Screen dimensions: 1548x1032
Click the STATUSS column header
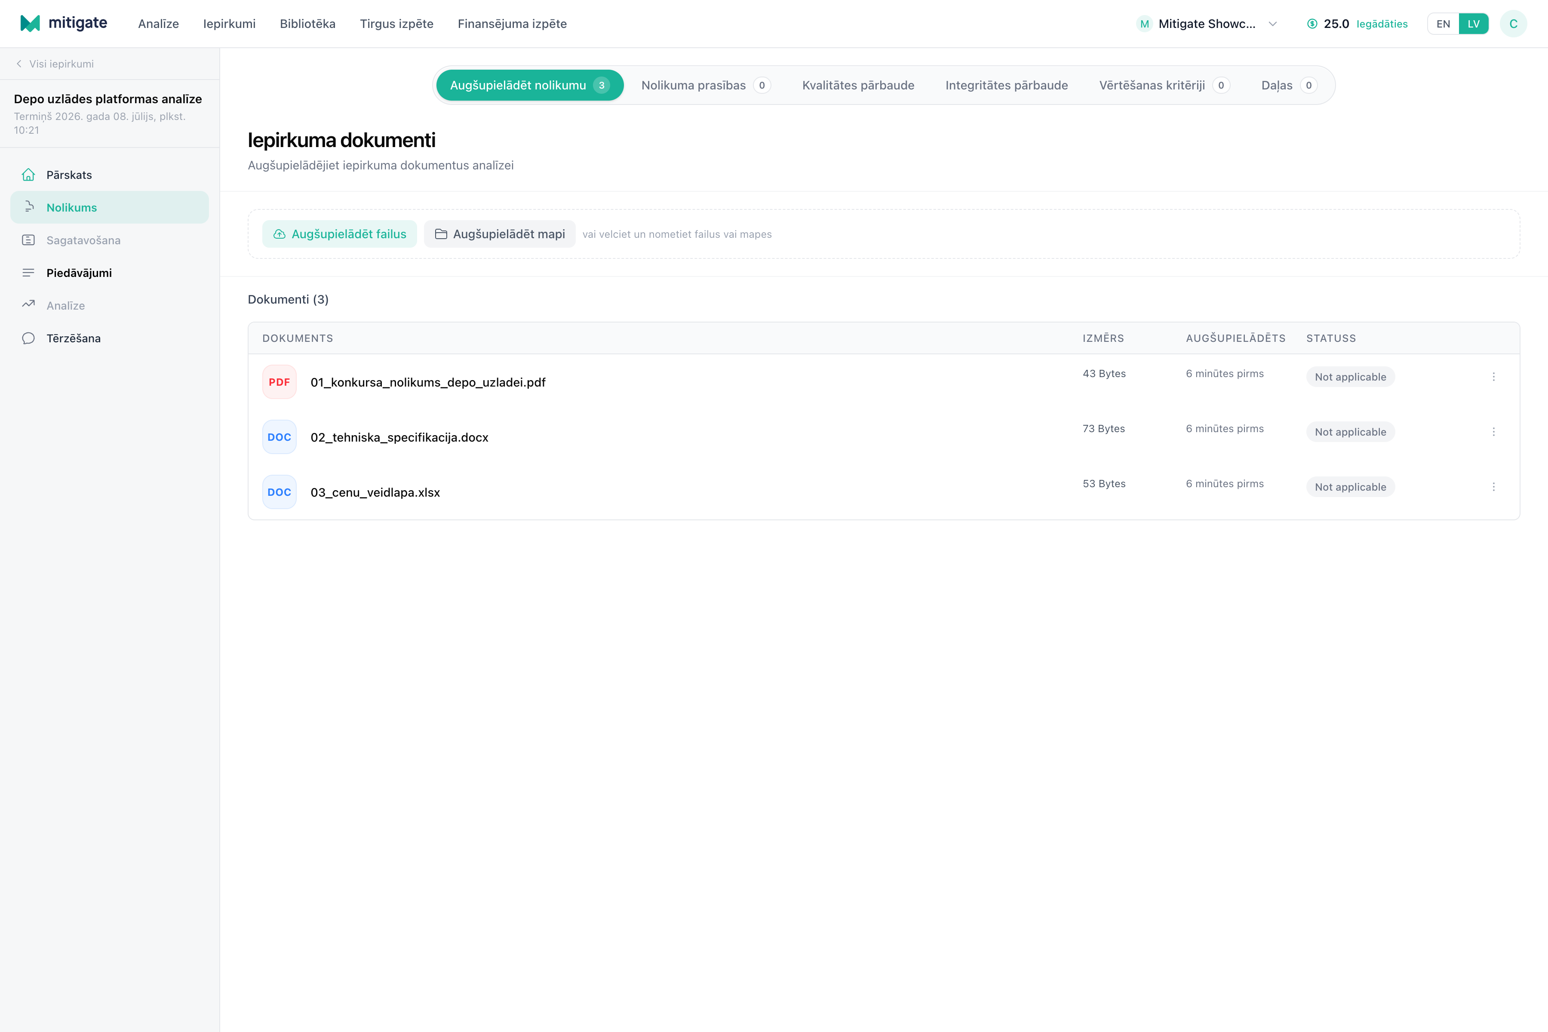pos(1331,338)
